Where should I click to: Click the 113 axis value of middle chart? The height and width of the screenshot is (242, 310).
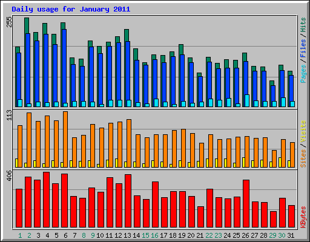click(10, 115)
